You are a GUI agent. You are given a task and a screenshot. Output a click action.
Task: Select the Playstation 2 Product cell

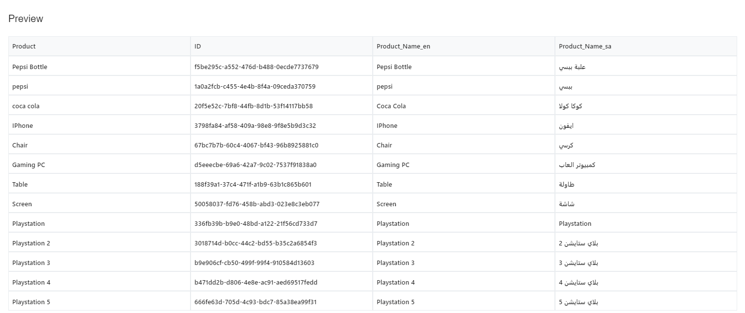pyautogui.click(x=31, y=243)
